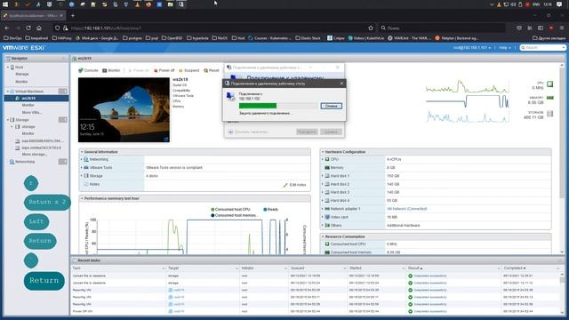Focus the ESXi Search field

[x=542, y=48]
